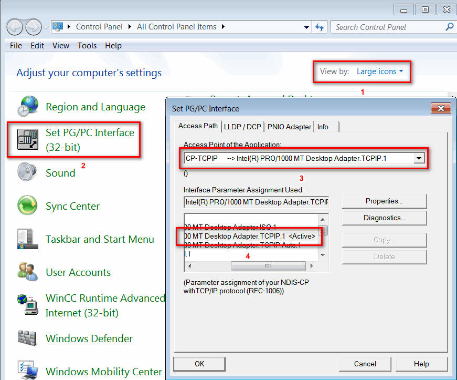Select the Desktop Adapter.TCPIP.Auto.1 list entry
Image resolution: width=457 pixels, height=380 pixels.
click(243, 245)
